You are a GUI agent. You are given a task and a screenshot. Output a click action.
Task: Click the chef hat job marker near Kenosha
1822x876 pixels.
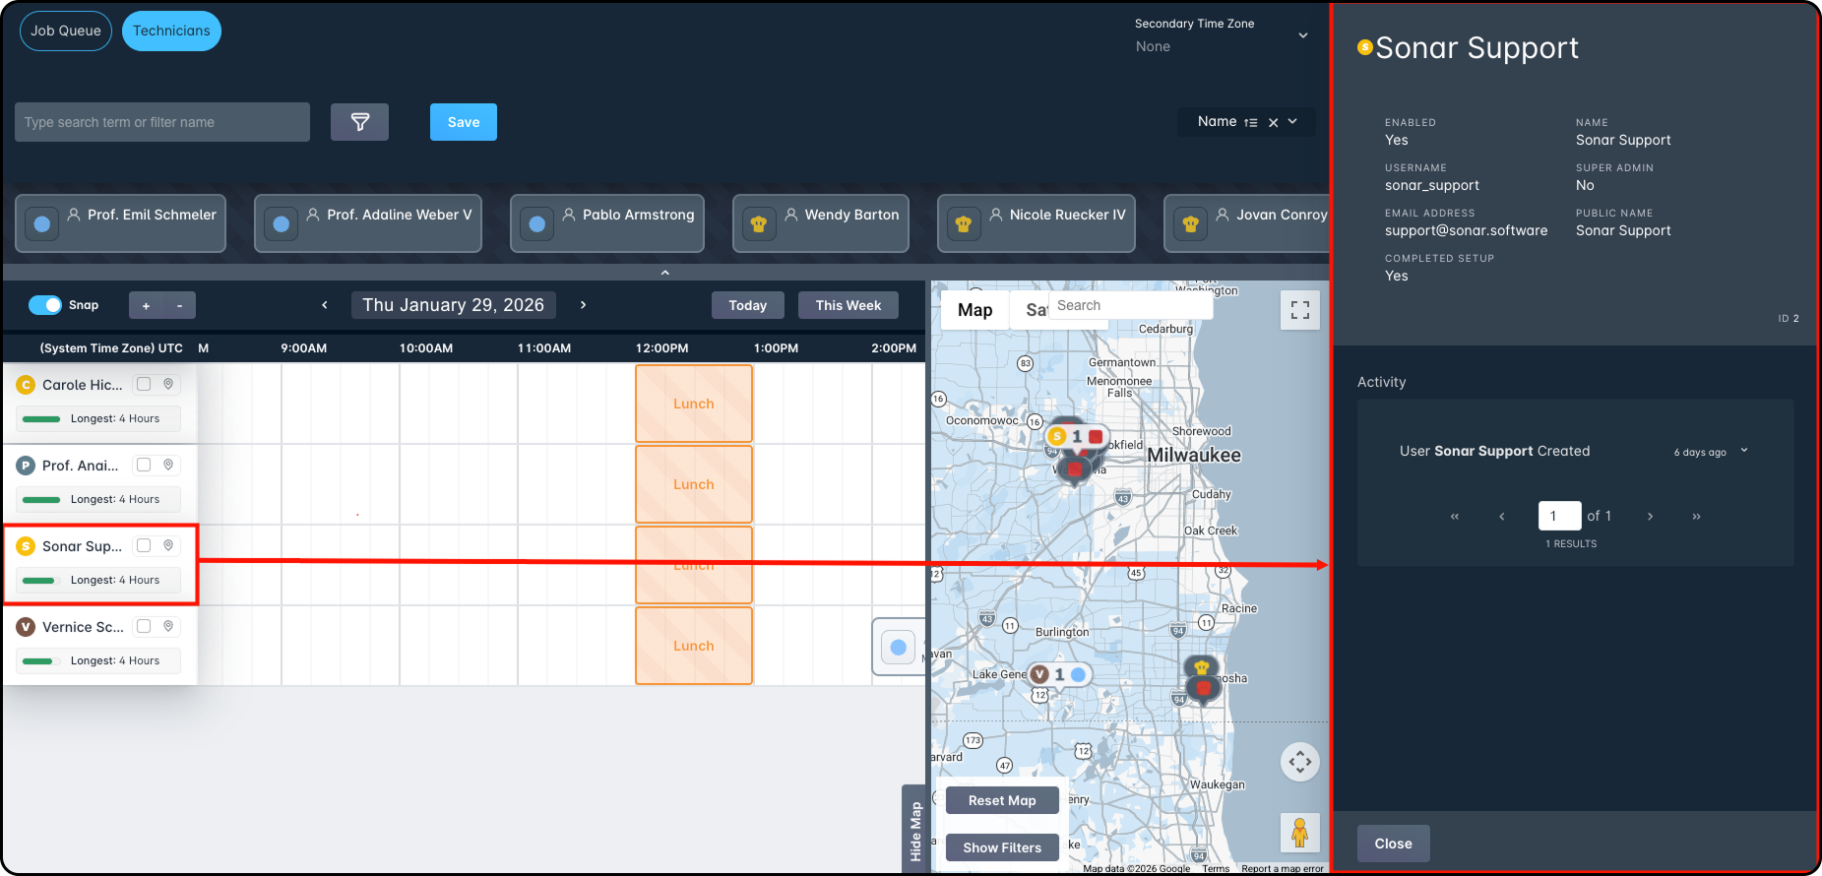[x=1202, y=668]
